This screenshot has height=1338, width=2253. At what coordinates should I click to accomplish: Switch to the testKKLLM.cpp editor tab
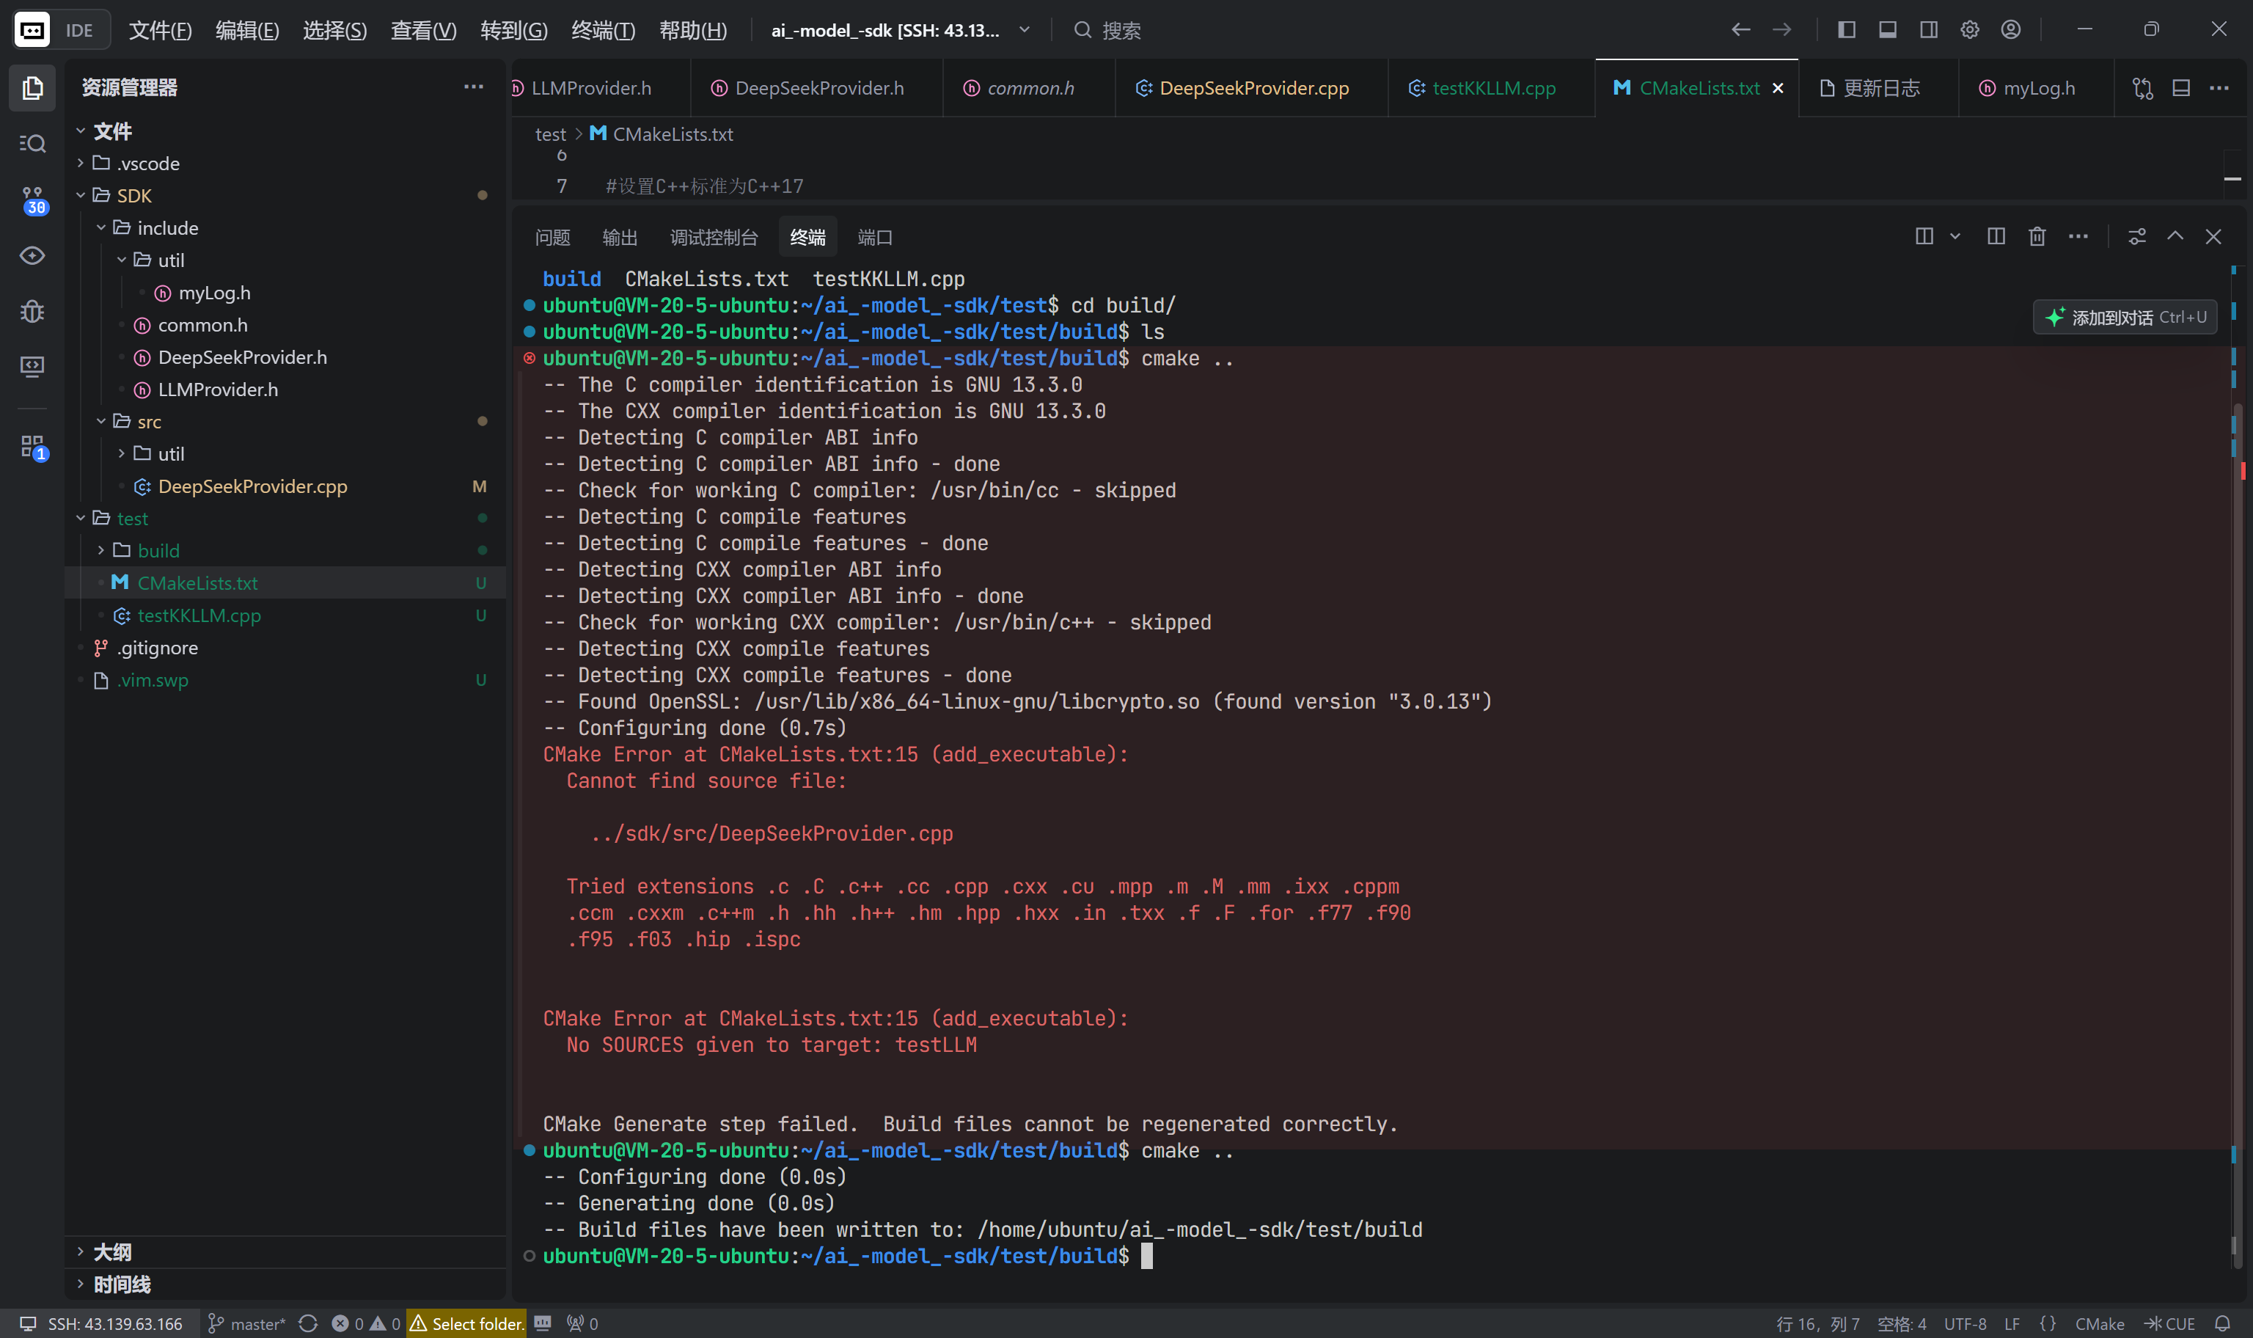pyautogui.click(x=1492, y=87)
